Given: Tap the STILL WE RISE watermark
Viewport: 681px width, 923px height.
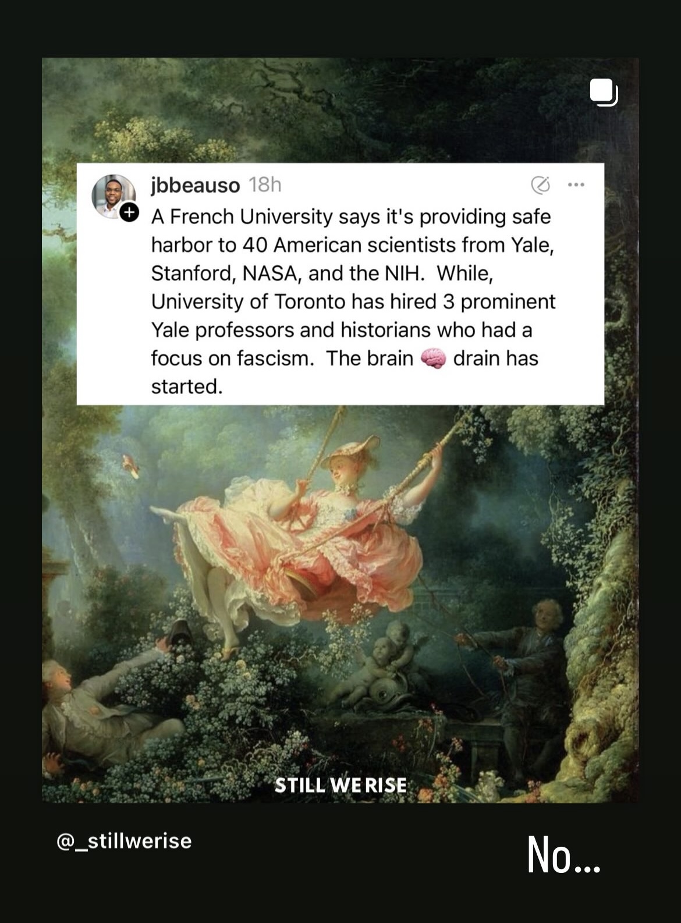Looking at the screenshot, I should [x=340, y=785].
